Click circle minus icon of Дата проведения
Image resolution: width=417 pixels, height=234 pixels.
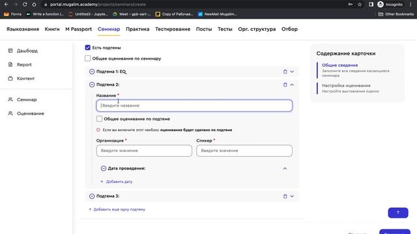[104, 168]
